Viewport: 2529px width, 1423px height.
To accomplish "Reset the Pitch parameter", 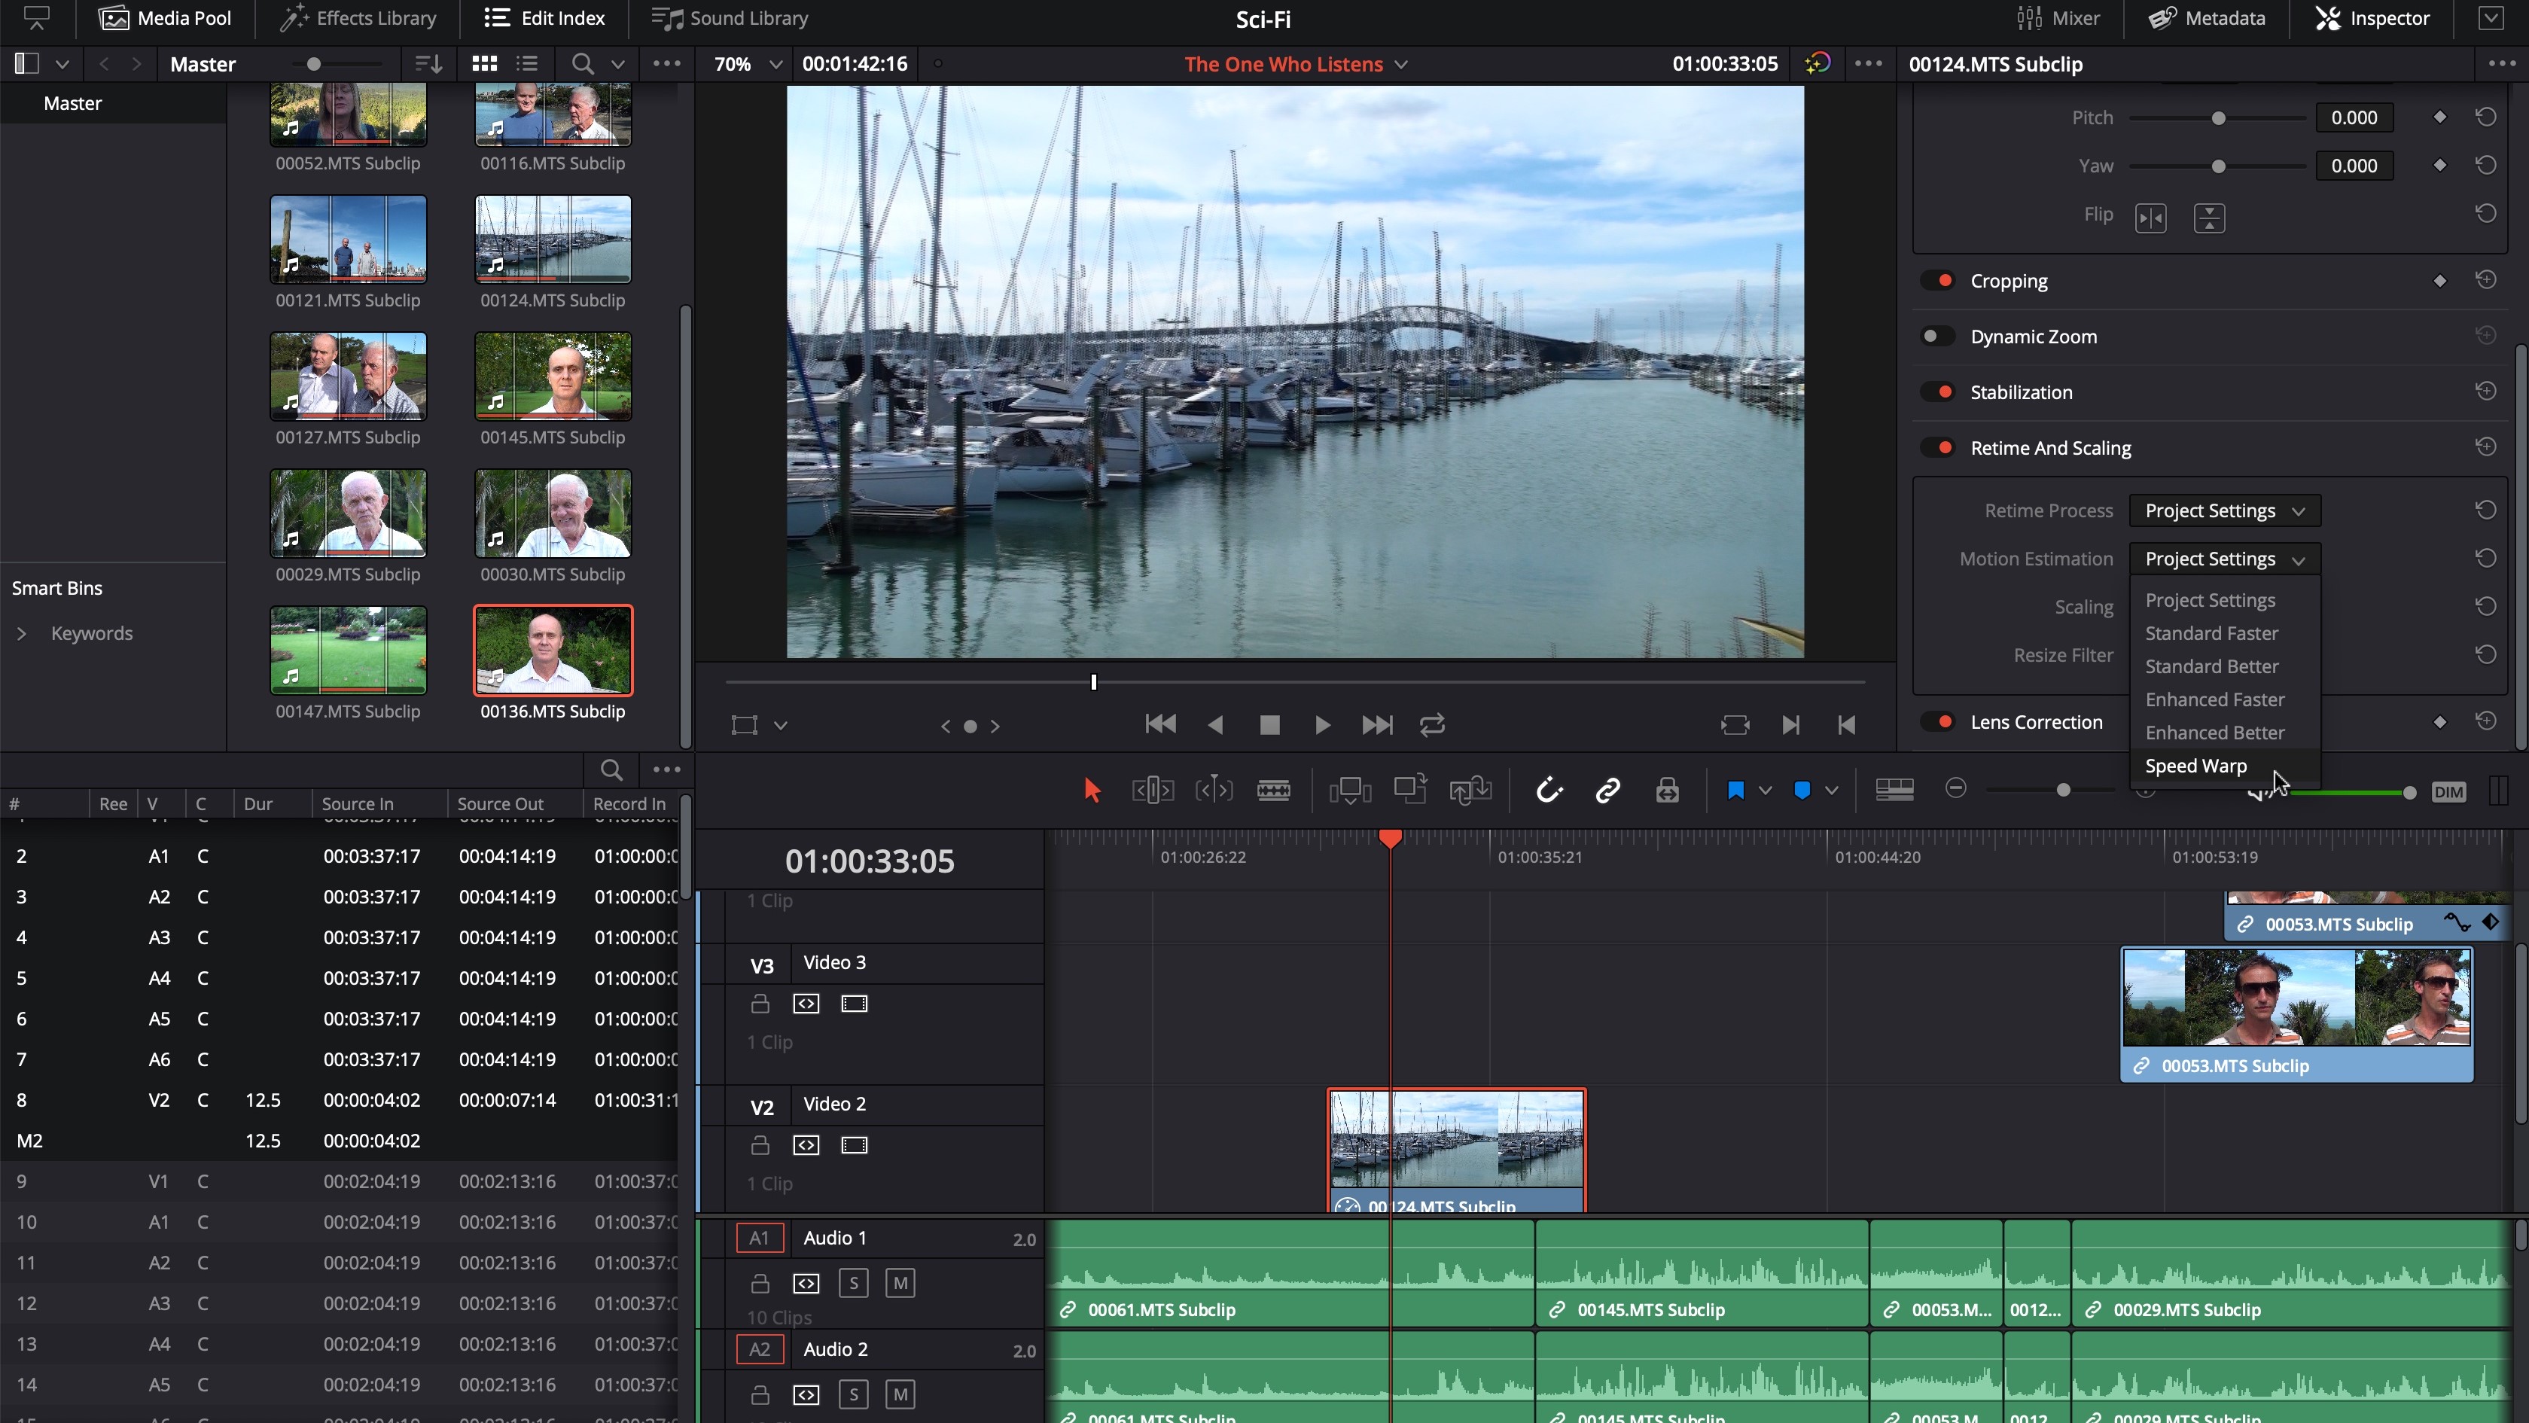I will pyautogui.click(x=2486, y=117).
